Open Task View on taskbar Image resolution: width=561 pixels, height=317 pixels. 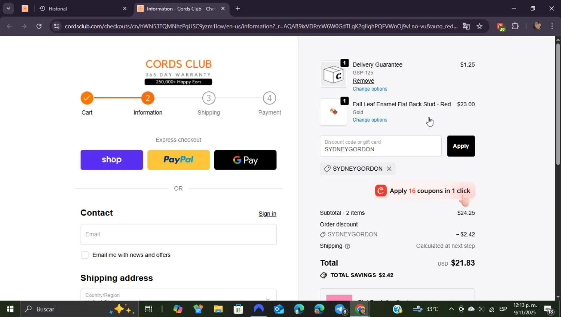click(148, 309)
